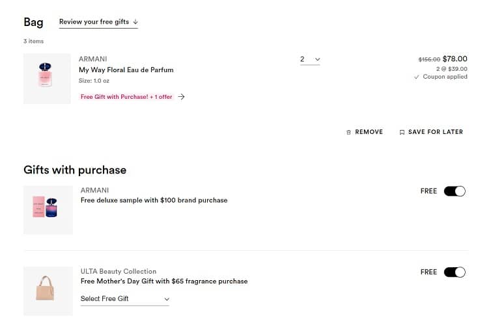Screen dimensions: 493x325
Task: Click the bookmark icon for Save for Later
Action: pos(402,132)
